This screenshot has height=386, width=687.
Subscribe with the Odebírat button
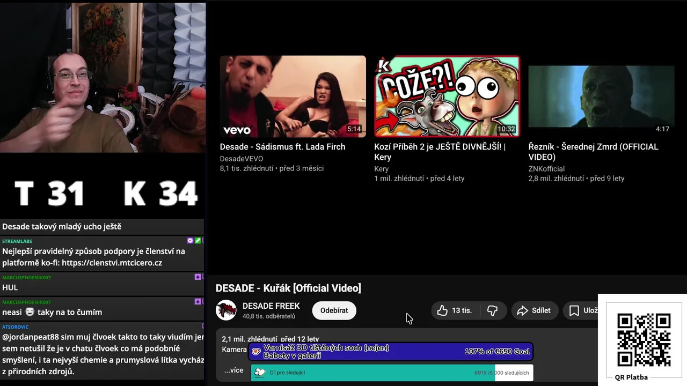(x=334, y=310)
